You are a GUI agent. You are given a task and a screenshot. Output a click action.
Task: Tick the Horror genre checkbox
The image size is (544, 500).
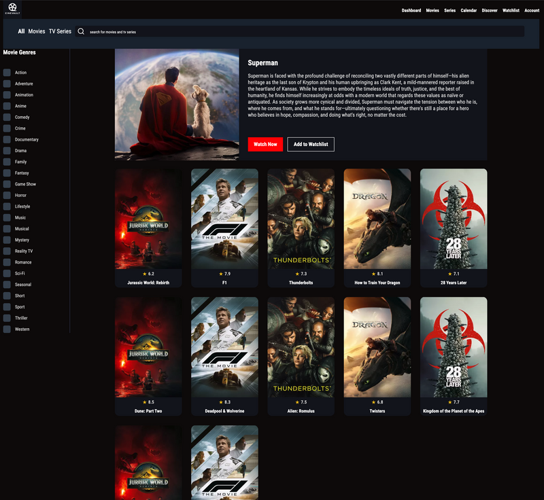point(7,195)
